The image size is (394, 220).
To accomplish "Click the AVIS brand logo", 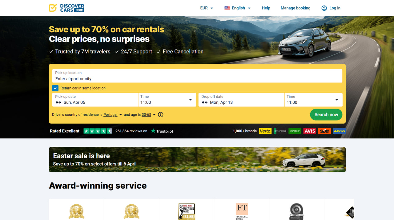I will [x=310, y=131].
